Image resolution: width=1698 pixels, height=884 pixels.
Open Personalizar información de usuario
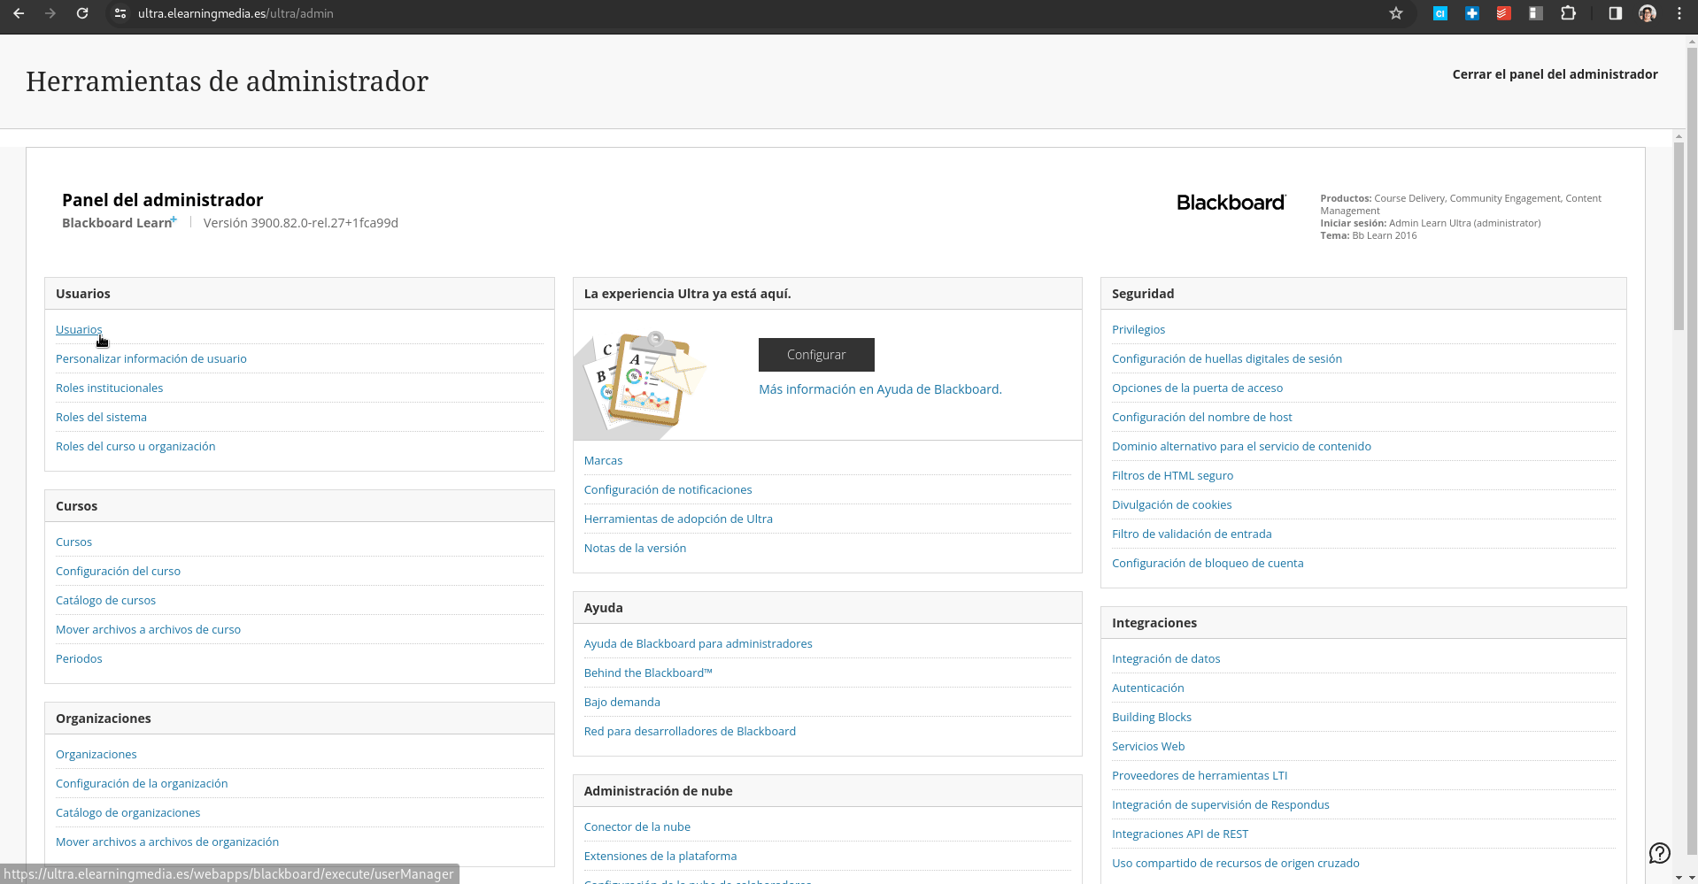pyautogui.click(x=151, y=358)
